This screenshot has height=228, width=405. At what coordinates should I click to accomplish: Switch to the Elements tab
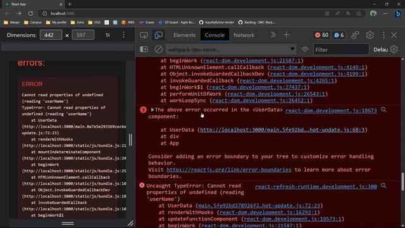pos(184,35)
